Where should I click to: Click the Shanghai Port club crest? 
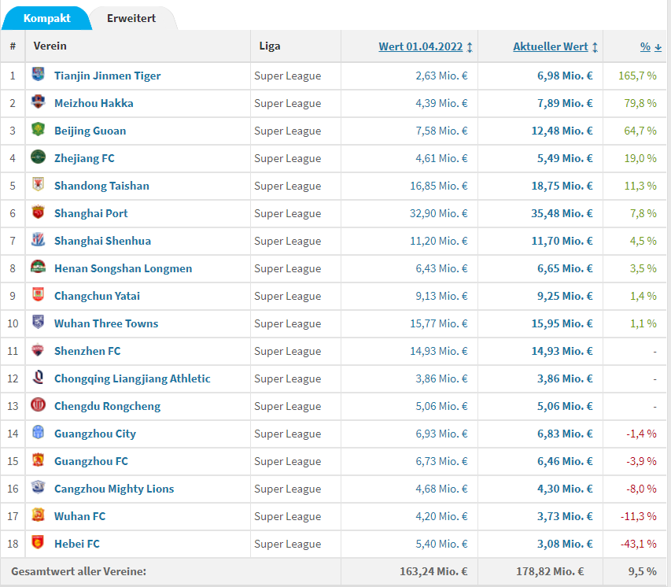(x=38, y=212)
